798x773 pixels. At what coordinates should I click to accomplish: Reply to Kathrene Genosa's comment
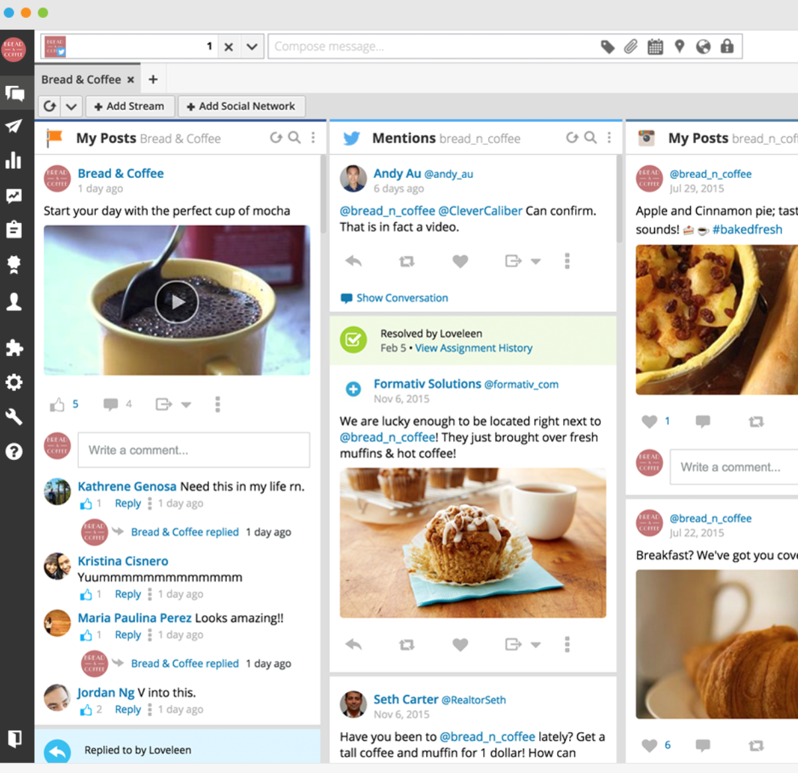point(128,504)
